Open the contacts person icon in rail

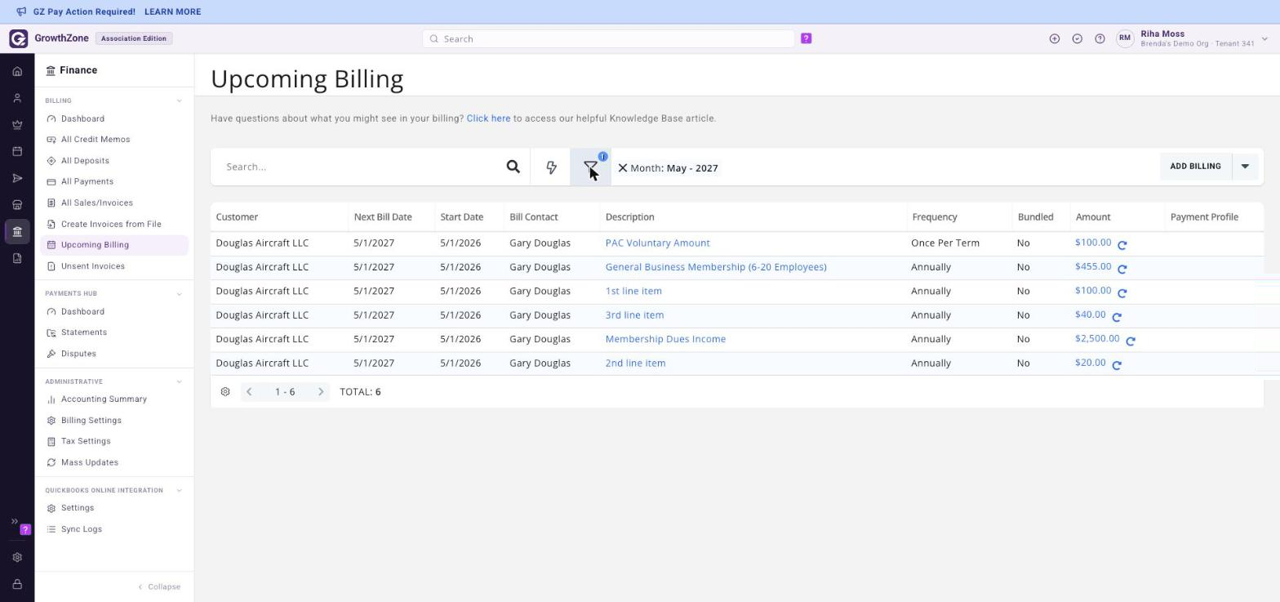click(x=17, y=99)
